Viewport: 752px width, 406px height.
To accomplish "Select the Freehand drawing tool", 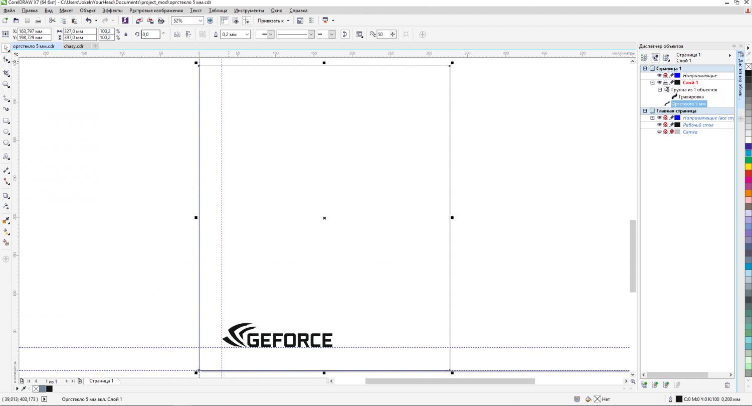I will (x=6, y=98).
